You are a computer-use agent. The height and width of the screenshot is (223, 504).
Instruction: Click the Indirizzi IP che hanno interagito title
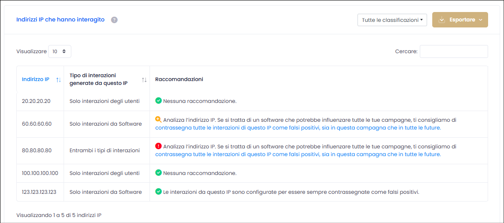[x=61, y=20]
